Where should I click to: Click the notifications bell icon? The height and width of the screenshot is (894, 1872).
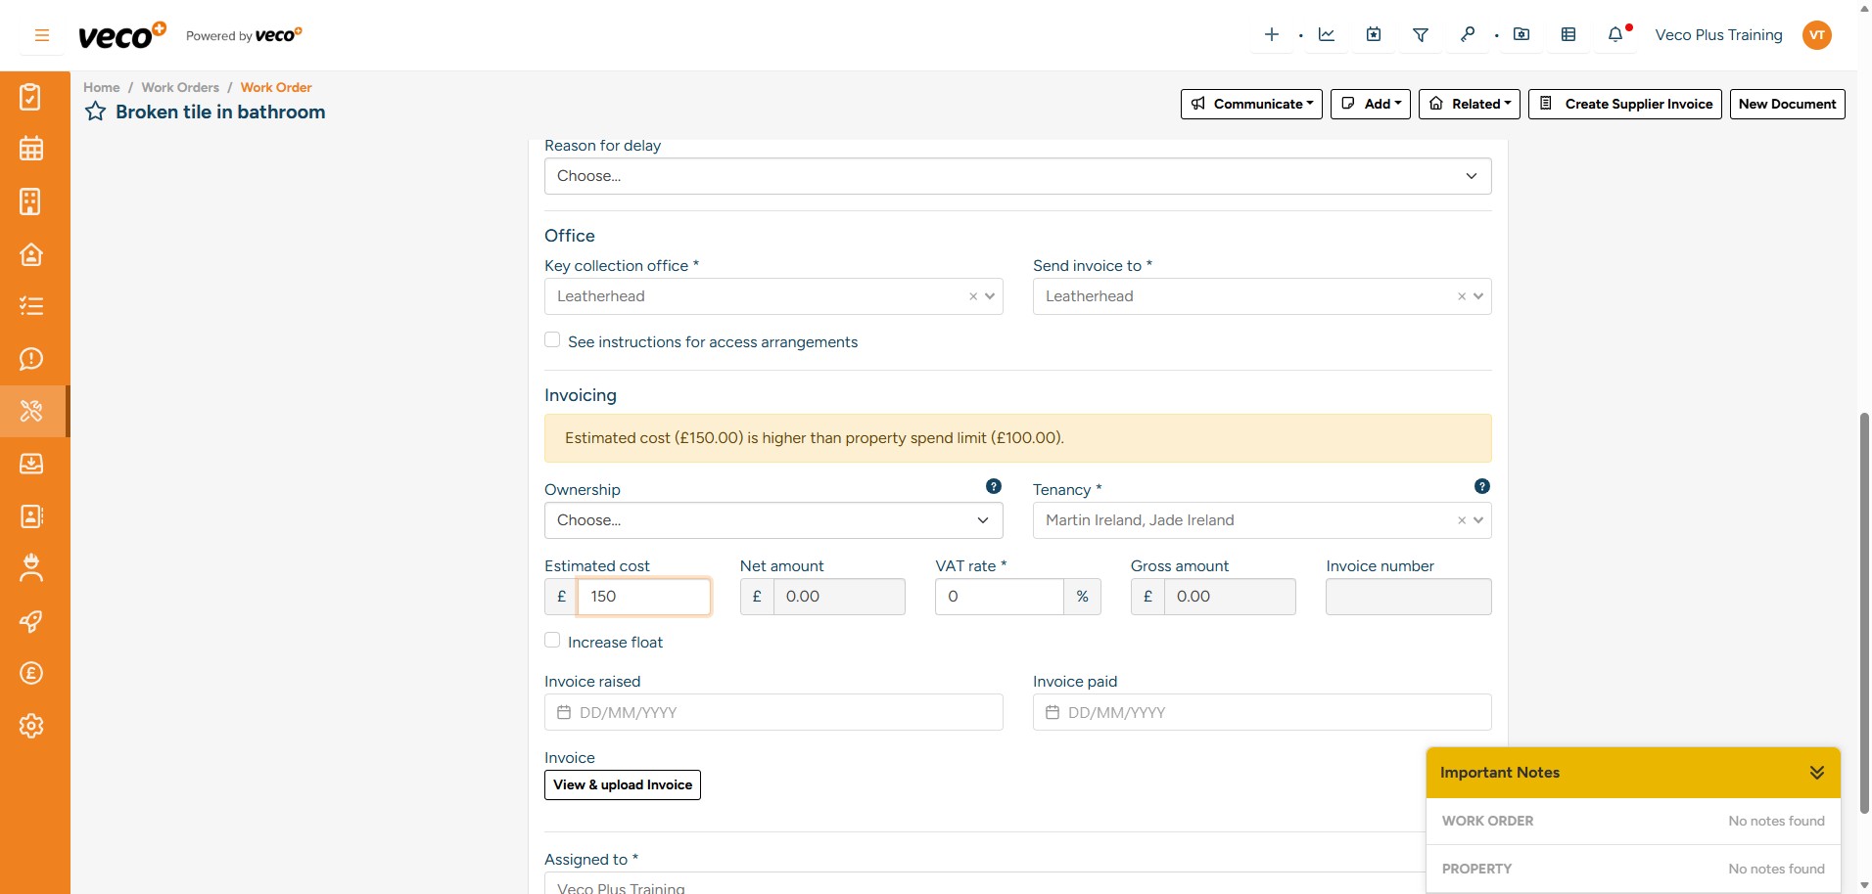[x=1615, y=35]
